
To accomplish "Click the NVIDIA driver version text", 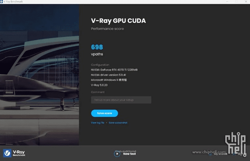I will (108, 75).
